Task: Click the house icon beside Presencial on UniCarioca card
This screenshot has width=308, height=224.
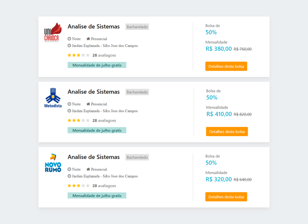Action: click(x=88, y=39)
